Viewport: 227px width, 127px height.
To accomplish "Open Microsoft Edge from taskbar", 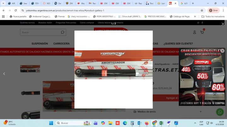I will 125,123.
